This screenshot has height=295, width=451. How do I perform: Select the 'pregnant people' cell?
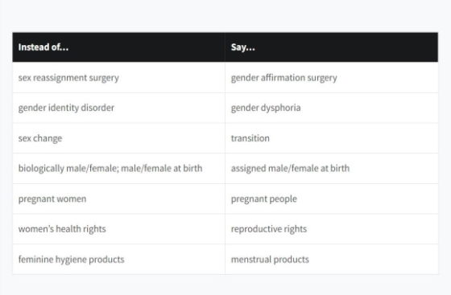pos(332,199)
